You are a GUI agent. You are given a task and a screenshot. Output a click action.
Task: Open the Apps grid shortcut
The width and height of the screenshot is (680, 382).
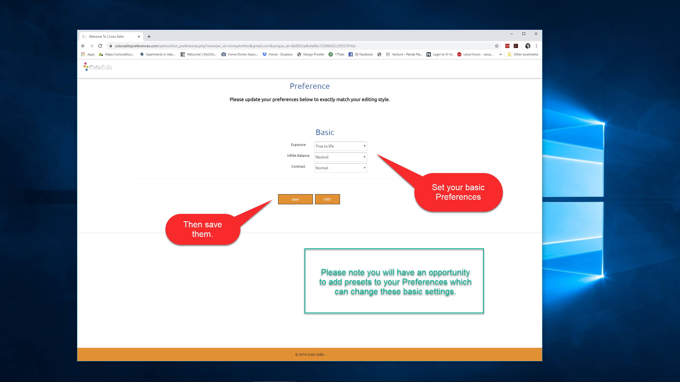[x=88, y=54]
